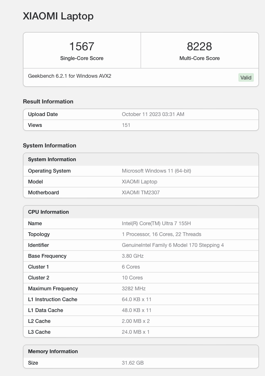Click the L3 Cache 24.0 MB value
Image resolution: width=265 pixels, height=376 pixels.
(135, 332)
